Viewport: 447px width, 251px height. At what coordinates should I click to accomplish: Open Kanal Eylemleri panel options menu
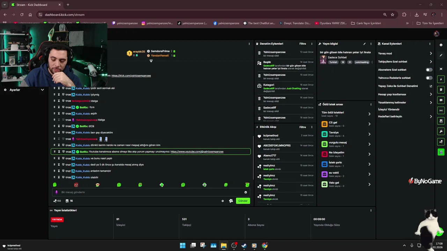430,44
